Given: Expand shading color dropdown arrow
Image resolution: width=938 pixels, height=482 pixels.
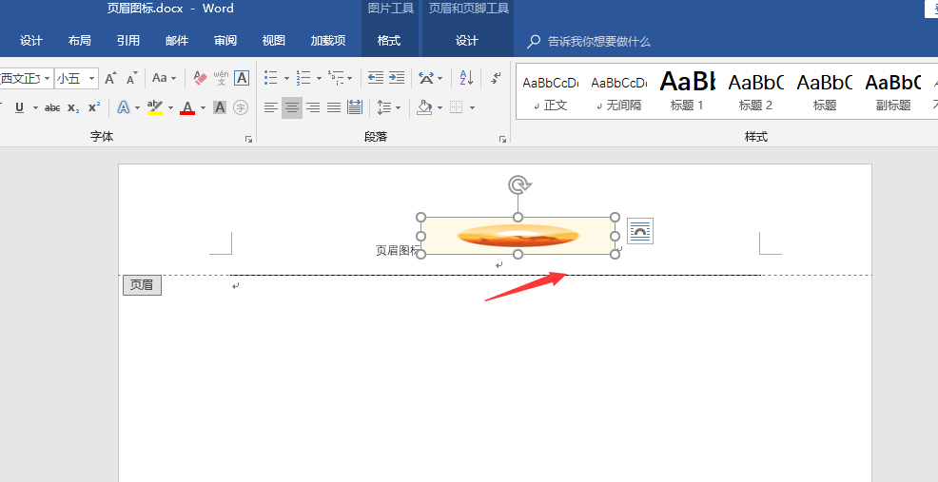Looking at the screenshot, I should tap(440, 107).
